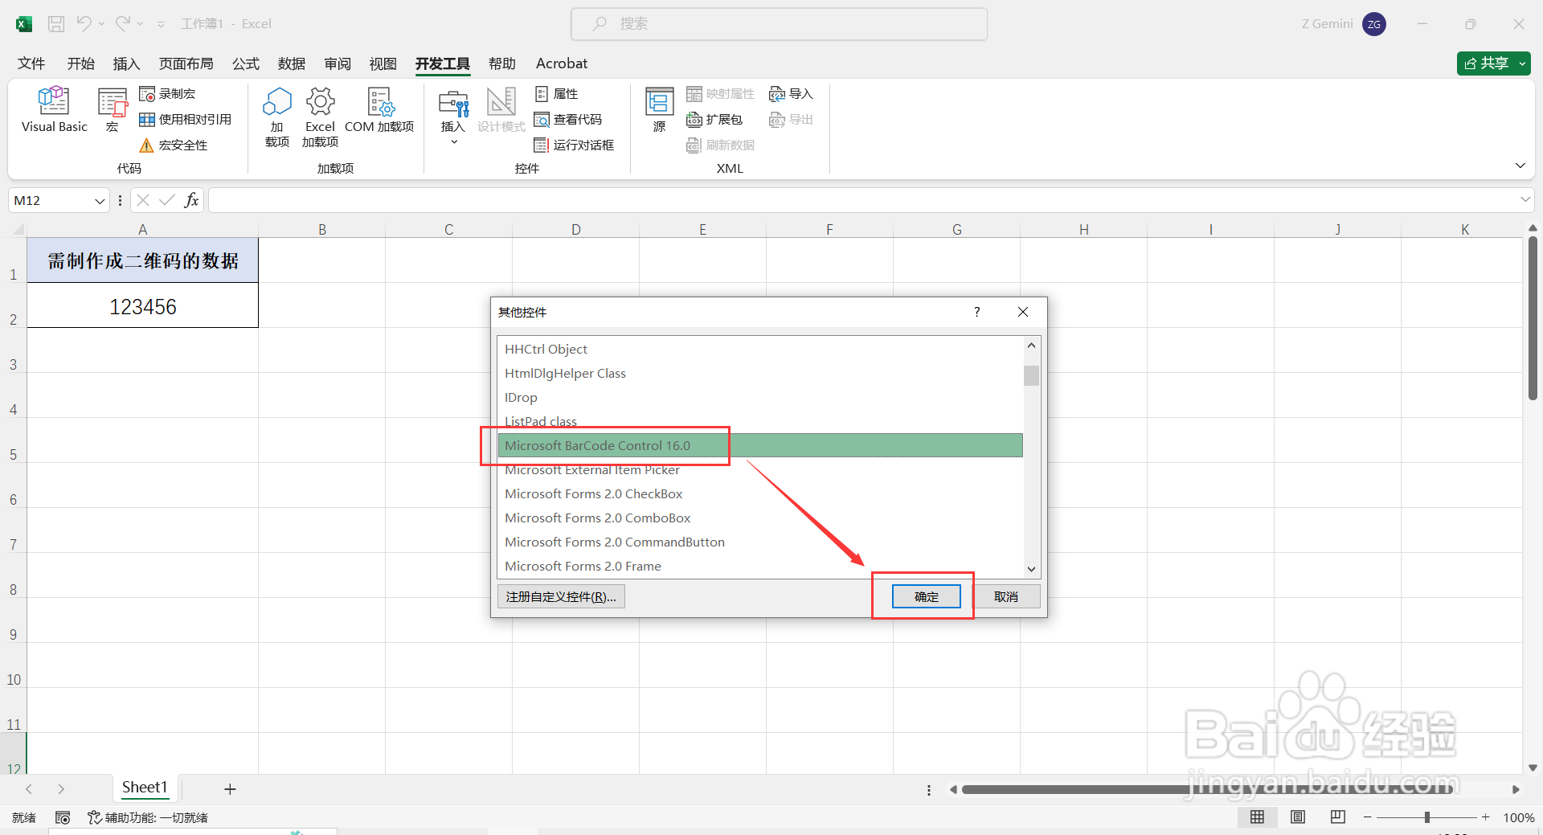Click XML Import (导入)
The image size is (1543, 835).
pyautogui.click(x=792, y=94)
